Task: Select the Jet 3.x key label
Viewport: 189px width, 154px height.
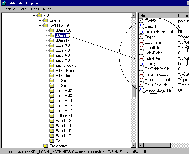Action: (60, 86)
